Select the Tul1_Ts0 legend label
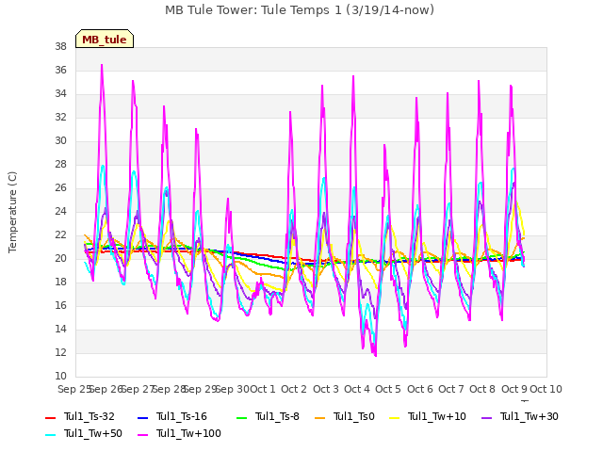Viewport: 603px width, 452px height. [354, 416]
